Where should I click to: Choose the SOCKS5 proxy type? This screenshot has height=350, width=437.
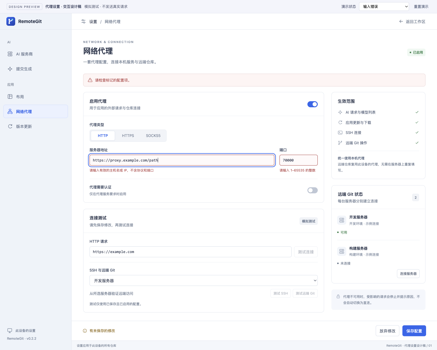(153, 136)
